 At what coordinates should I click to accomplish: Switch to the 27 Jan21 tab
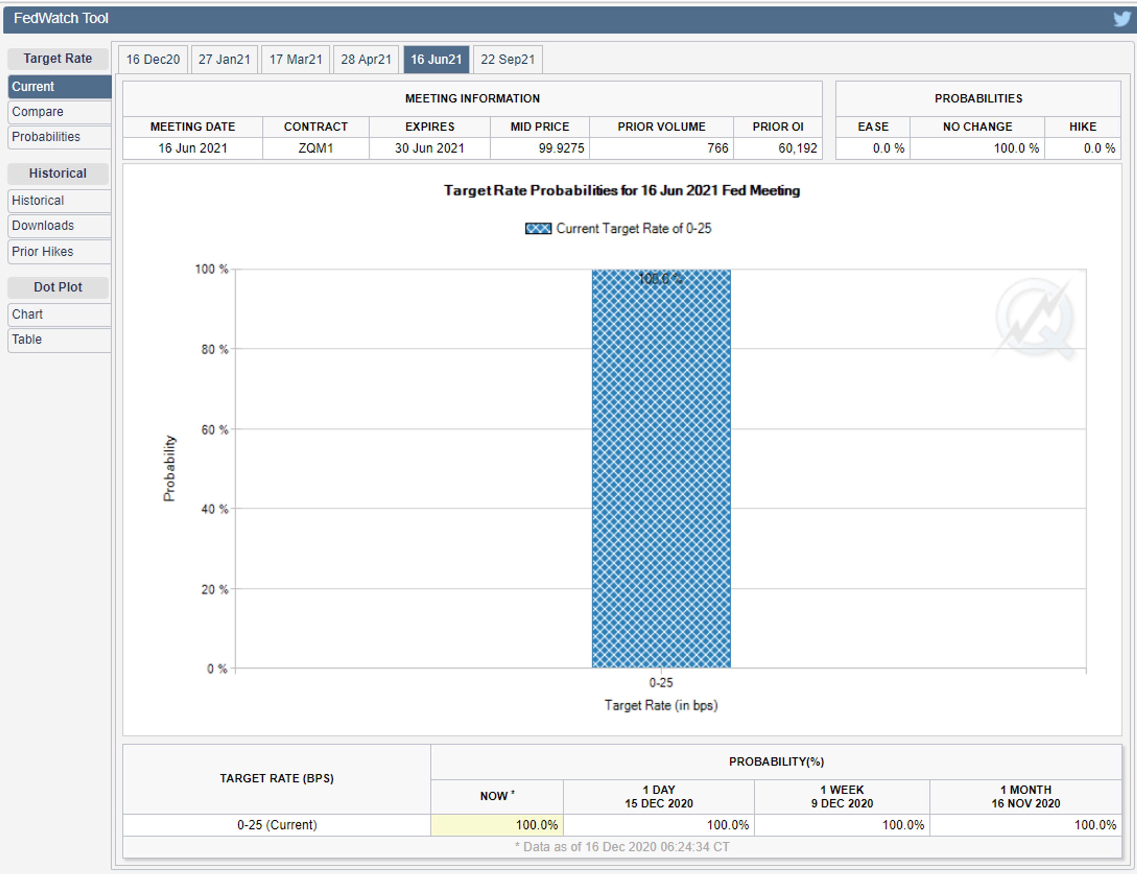pyautogui.click(x=224, y=59)
